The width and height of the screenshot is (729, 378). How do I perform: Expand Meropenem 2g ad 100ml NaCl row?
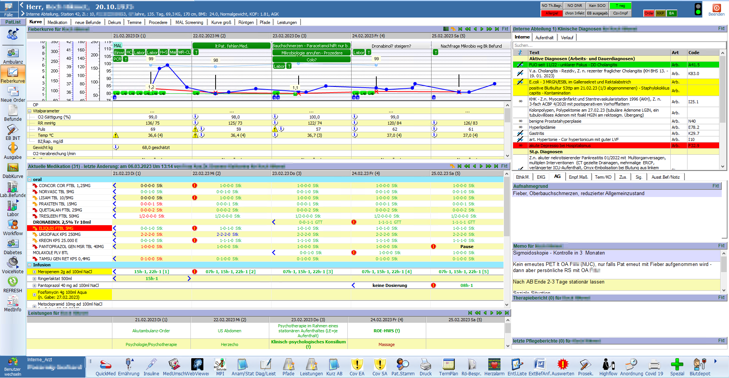pos(34,272)
